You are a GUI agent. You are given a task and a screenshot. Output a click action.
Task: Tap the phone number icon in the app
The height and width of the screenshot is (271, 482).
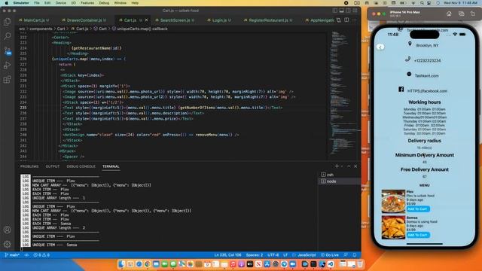(408, 59)
